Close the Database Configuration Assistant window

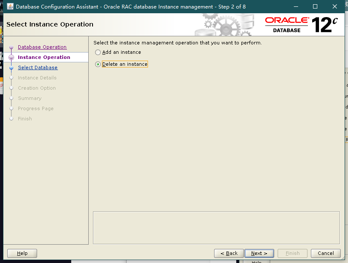(x=335, y=6)
